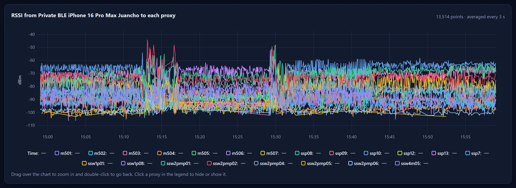Hide the ssp09 proxy line
Screen dimensions: 516x188
coord(342,153)
